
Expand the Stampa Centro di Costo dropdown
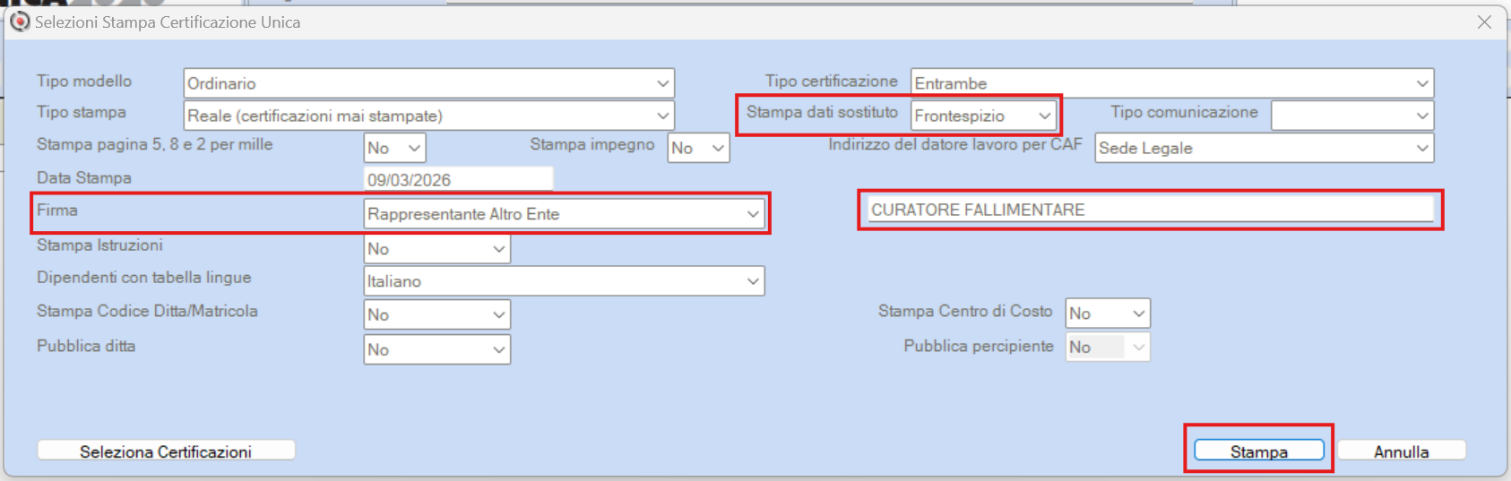tap(1108, 314)
